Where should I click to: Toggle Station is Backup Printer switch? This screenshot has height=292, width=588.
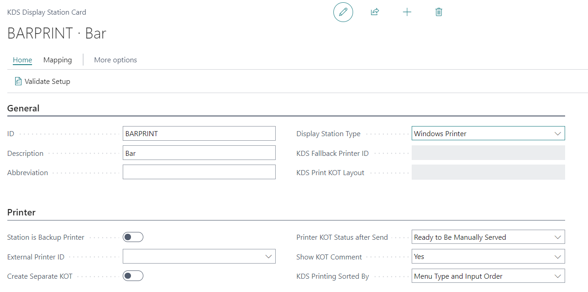(133, 237)
